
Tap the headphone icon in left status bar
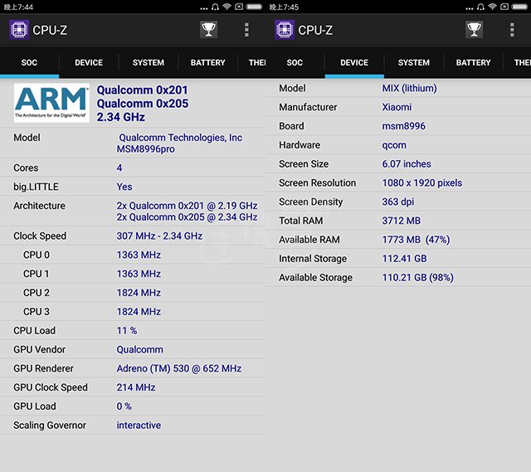(x=215, y=7)
